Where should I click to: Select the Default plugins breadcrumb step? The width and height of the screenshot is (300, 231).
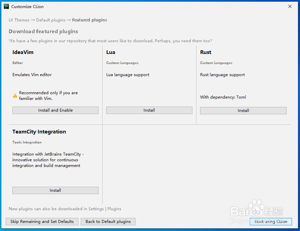(51, 20)
